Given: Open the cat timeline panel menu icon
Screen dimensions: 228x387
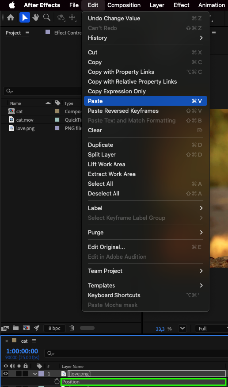Looking at the screenshot, I should [x=34, y=341].
